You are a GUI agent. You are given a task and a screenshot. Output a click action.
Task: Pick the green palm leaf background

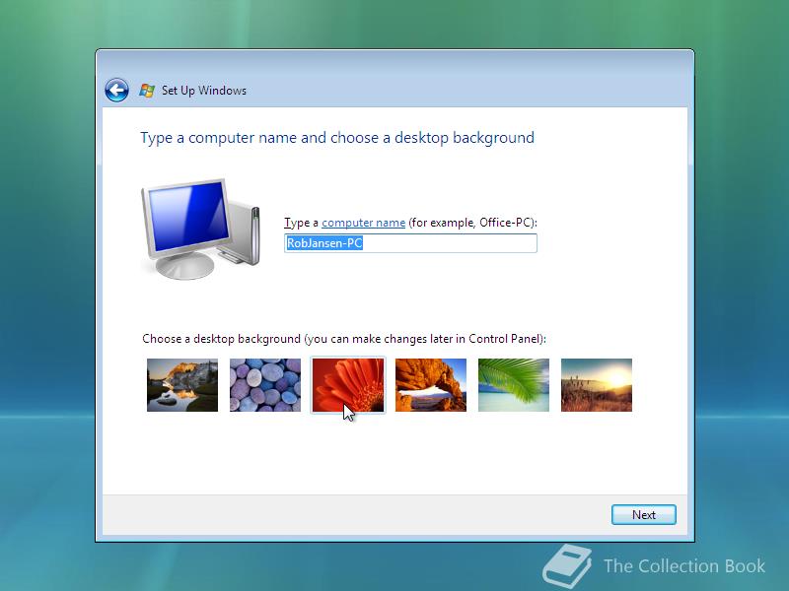(x=514, y=385)
